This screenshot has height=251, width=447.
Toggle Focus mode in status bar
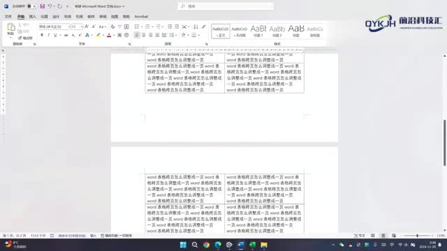[x=359, y=236]
